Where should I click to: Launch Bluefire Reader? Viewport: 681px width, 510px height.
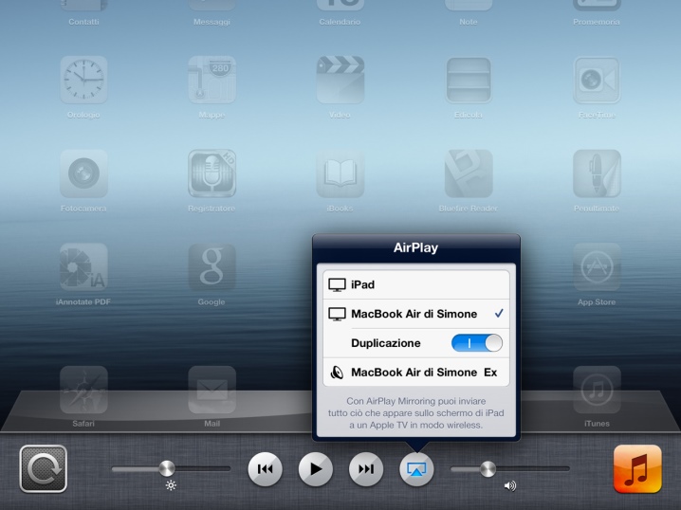(x=469, y=173)
